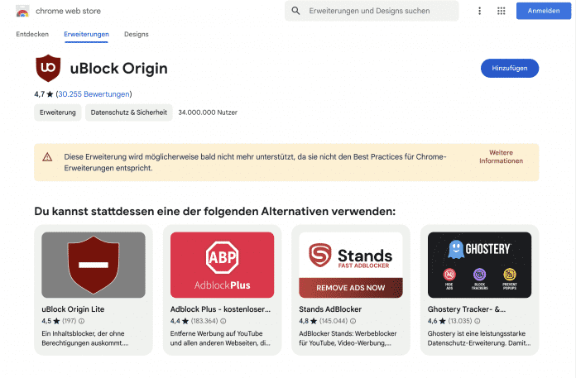
Task: Open the Adblock Plus extension thumbnail
Action: [222, 265]
